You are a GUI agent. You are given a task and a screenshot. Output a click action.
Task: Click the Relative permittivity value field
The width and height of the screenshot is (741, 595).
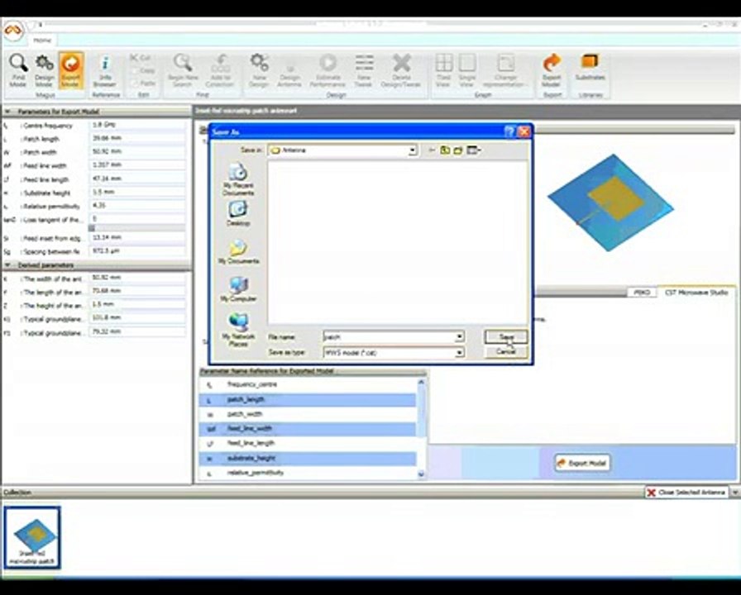[x=137, y=206]
